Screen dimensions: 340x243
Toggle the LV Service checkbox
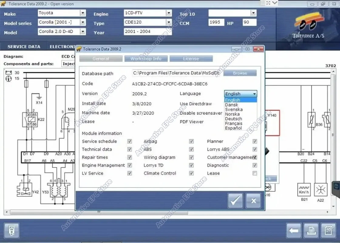(129, 173)
